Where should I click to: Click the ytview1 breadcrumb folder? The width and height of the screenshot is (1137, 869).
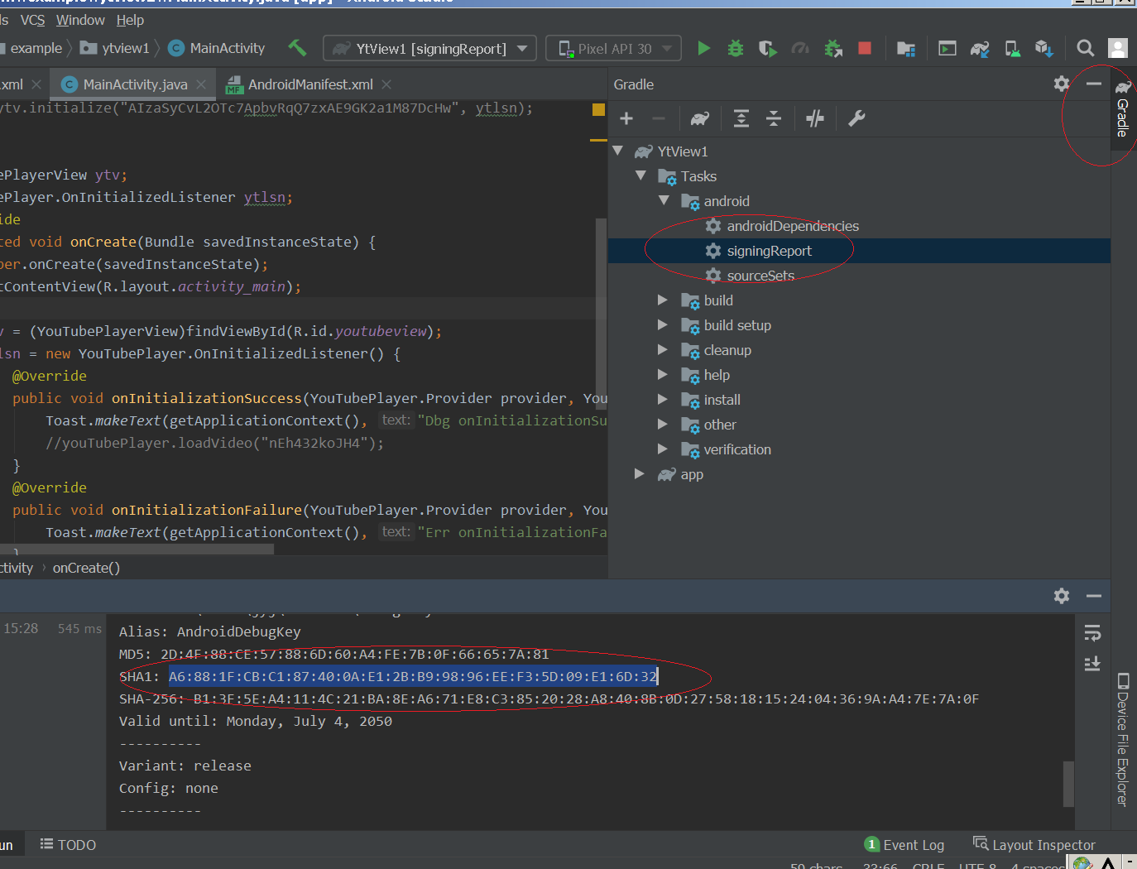click(115, 48)
